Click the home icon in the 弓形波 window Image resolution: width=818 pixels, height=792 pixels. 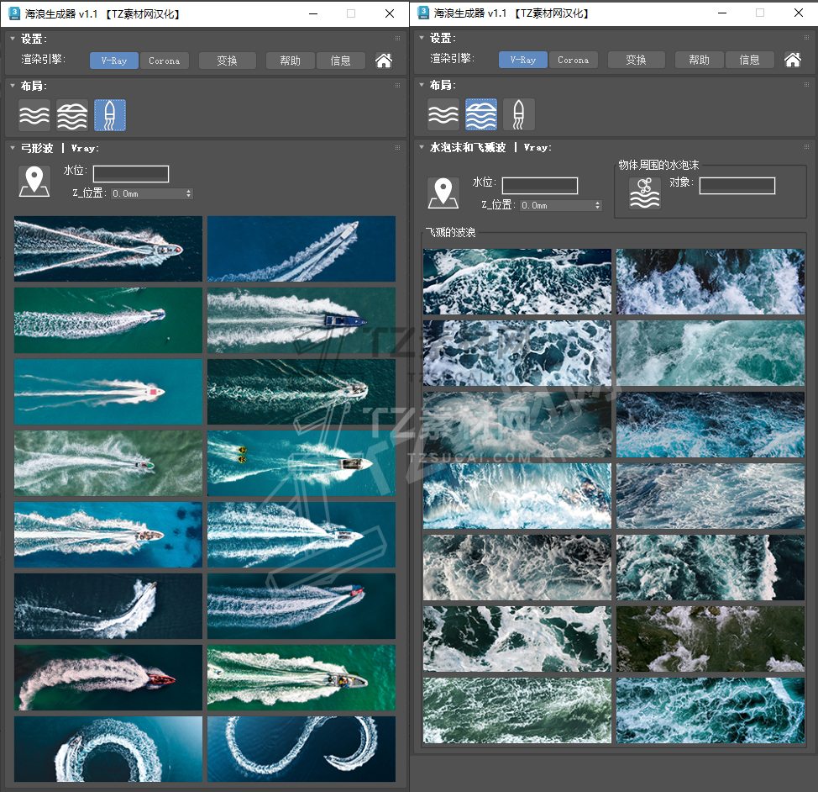(383, 61)
